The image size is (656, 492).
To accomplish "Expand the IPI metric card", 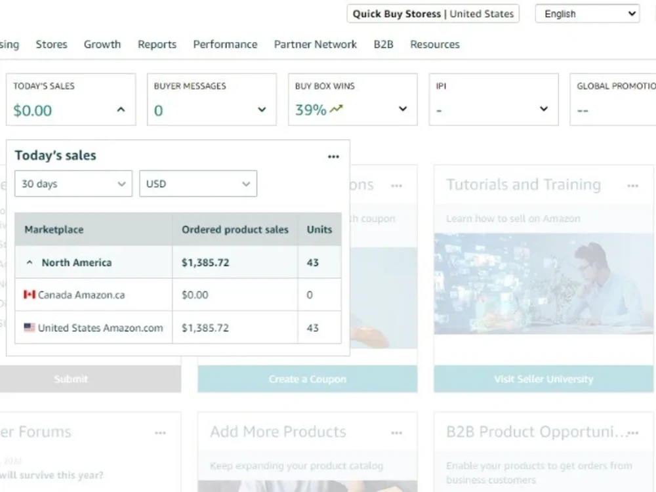I will tap(543, 109).
